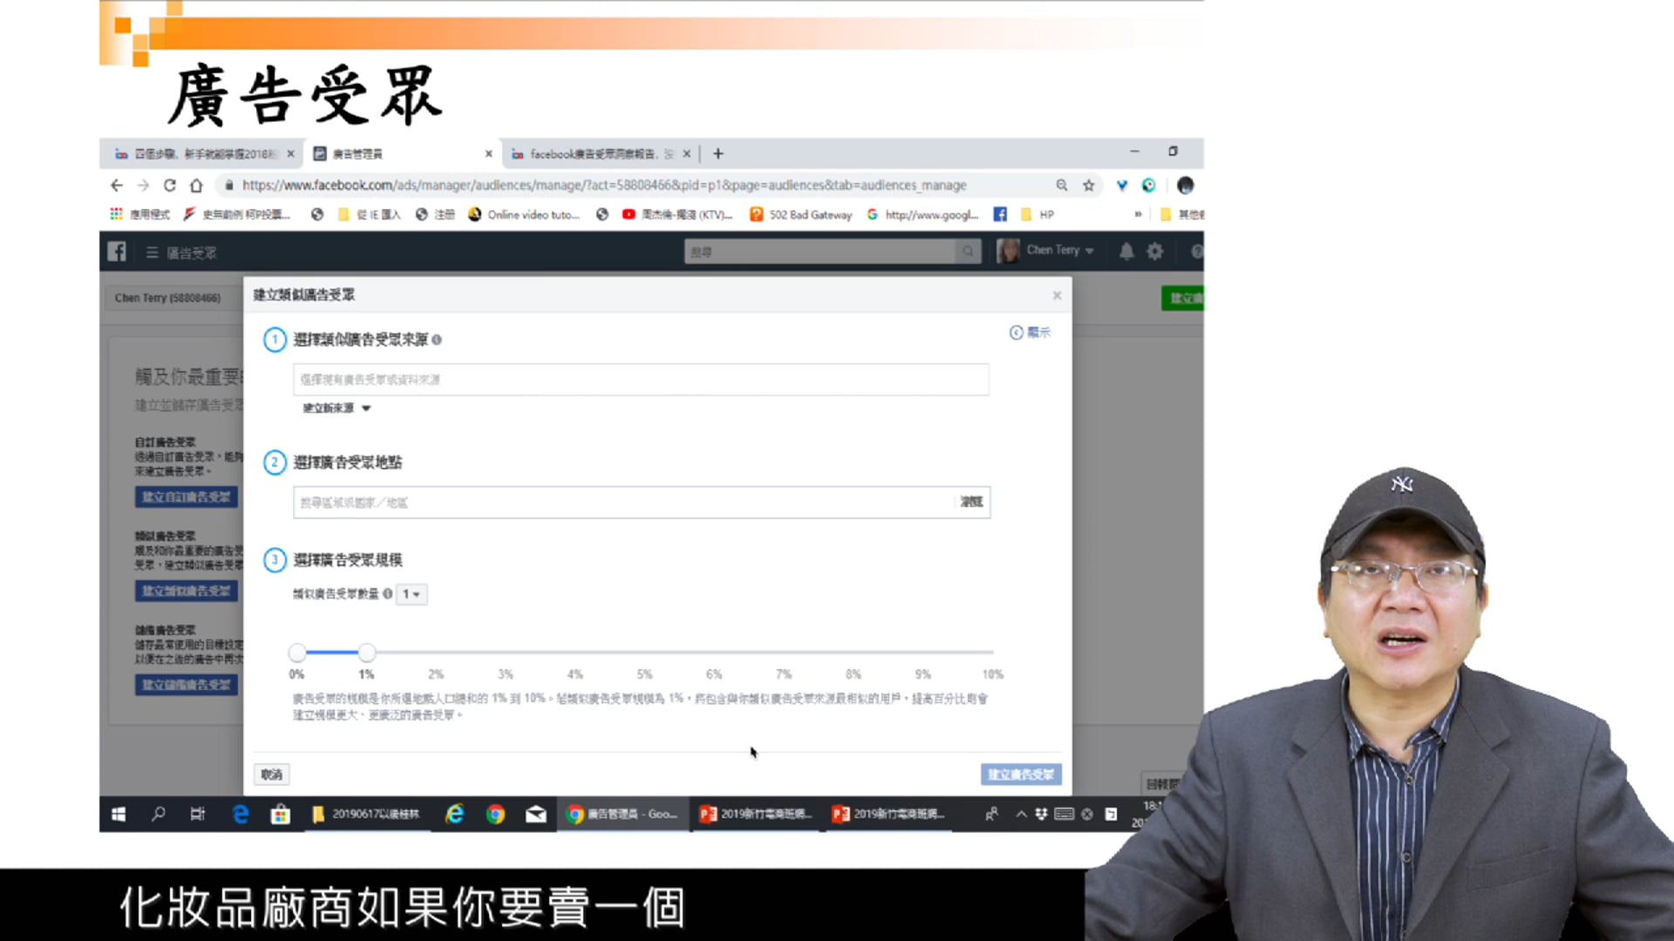The image size is (1674, 941).
Task: Expand the 建立新來源 dropdown
Action: coord(337,408)
